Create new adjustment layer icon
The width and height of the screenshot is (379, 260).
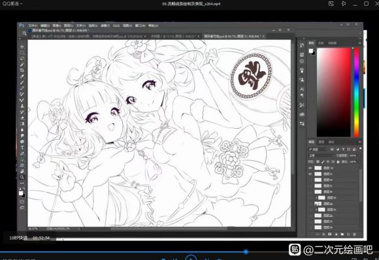[x=336, y=234]
